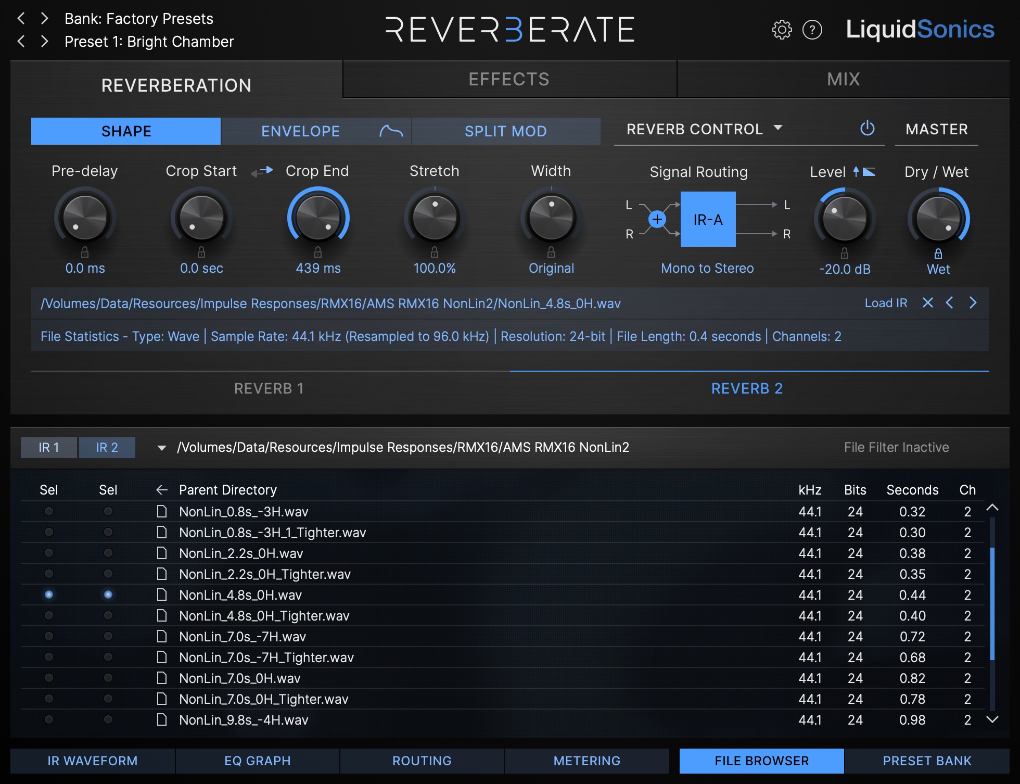The height and width of the screenshot is (784, 1020).
Task: Click the crop start/end link arrows icon
Action: (x=262, y=171)
